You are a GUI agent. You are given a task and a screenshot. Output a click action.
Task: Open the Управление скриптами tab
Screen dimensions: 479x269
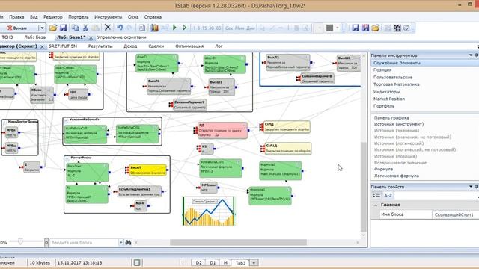click(121, 37)
